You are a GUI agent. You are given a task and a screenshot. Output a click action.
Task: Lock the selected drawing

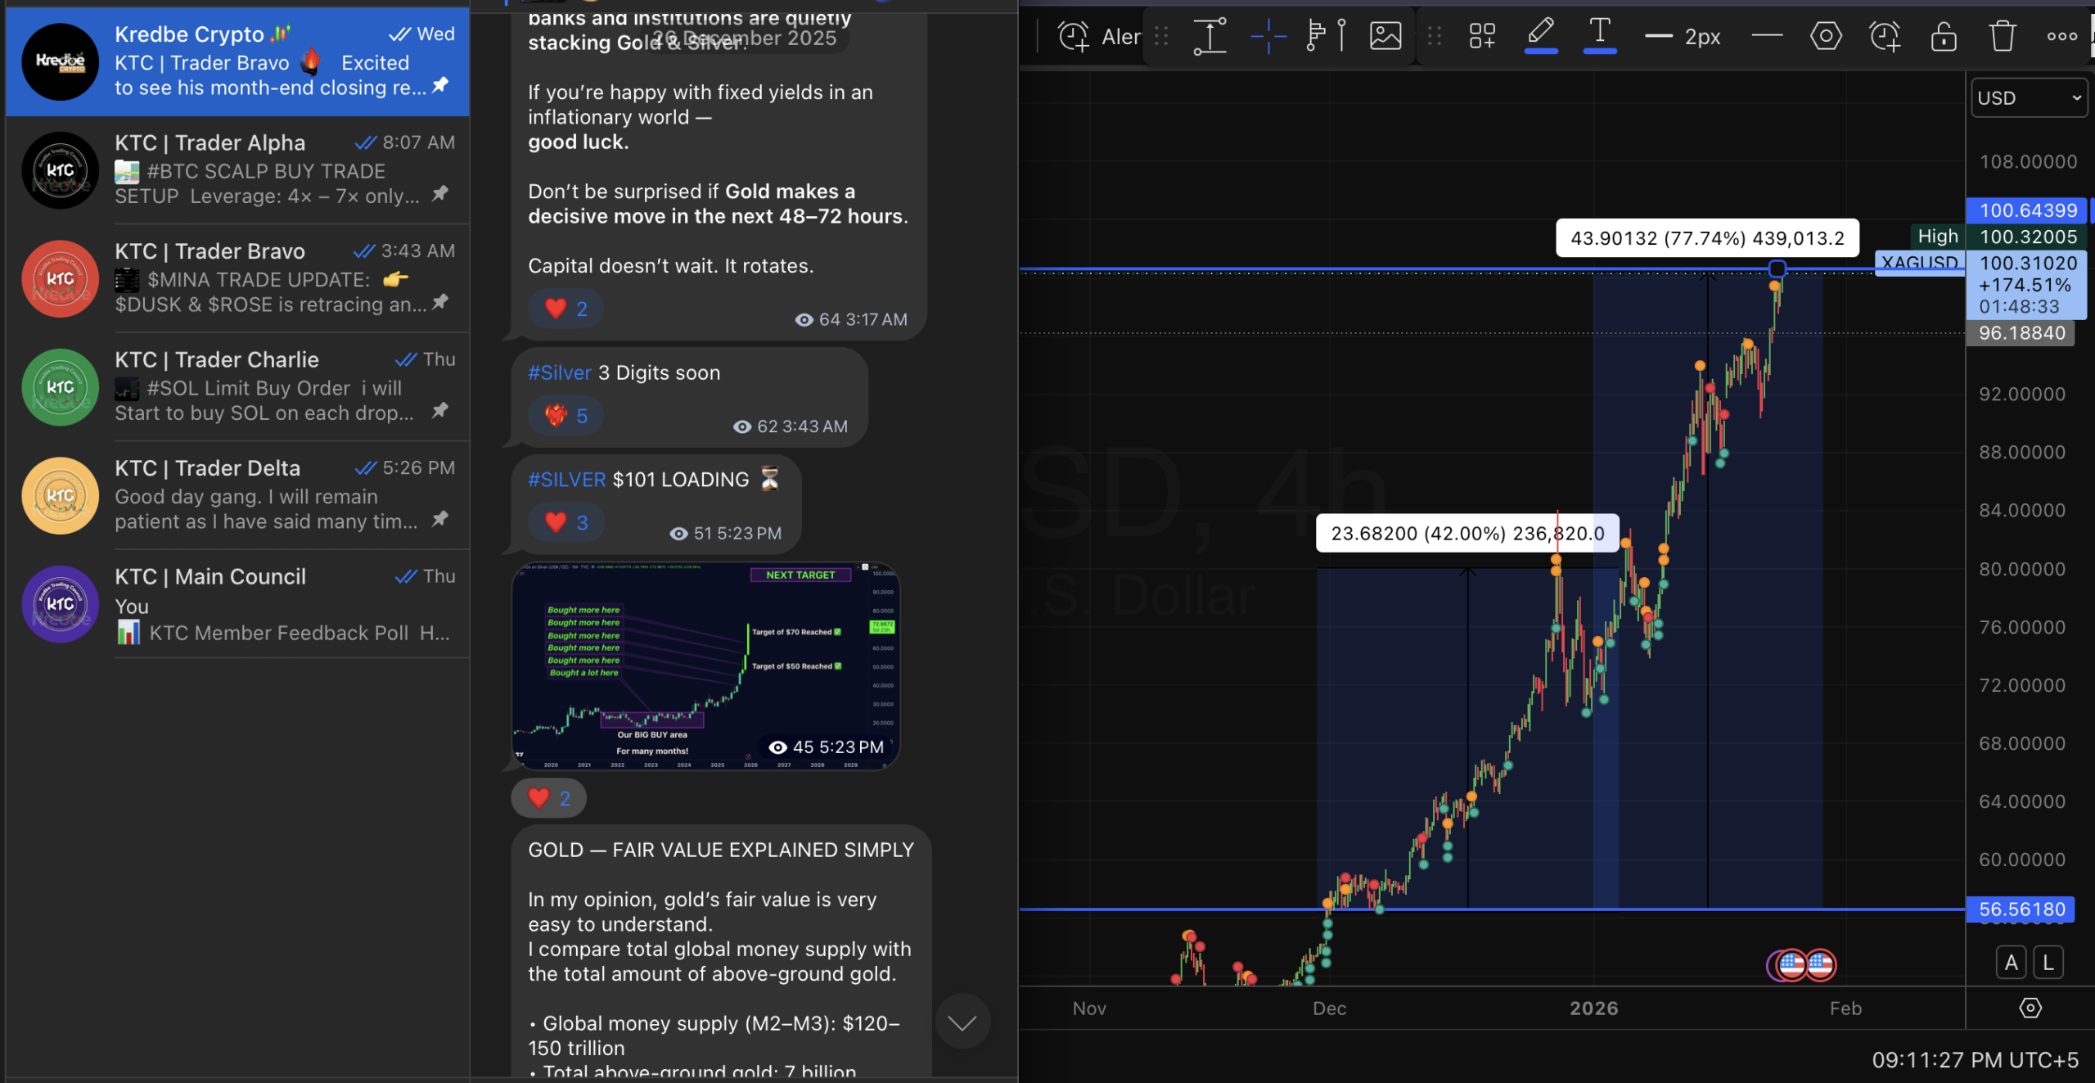(1943, 35)
